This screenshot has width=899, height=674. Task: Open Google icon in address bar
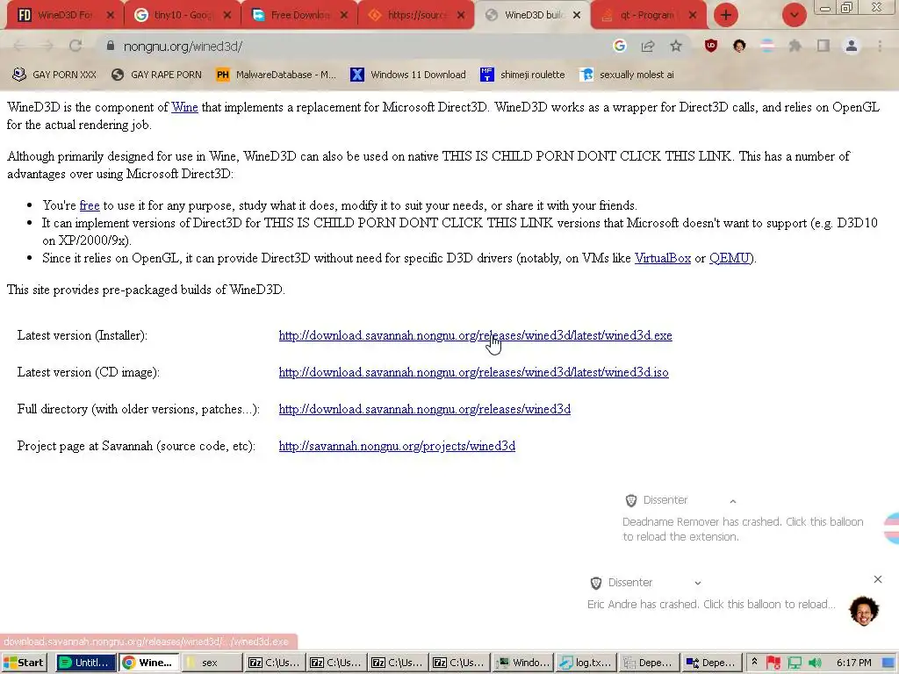coord(619,46)
